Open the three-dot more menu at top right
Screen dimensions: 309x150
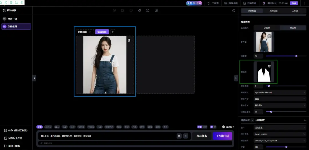pos(305,3)
